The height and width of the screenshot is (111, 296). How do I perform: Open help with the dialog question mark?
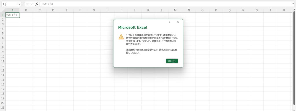tap(169, 22)
